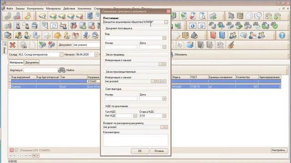Click the golden key toolbar icon
Viewport: 291px width, 163px height.
click(28, 16)
